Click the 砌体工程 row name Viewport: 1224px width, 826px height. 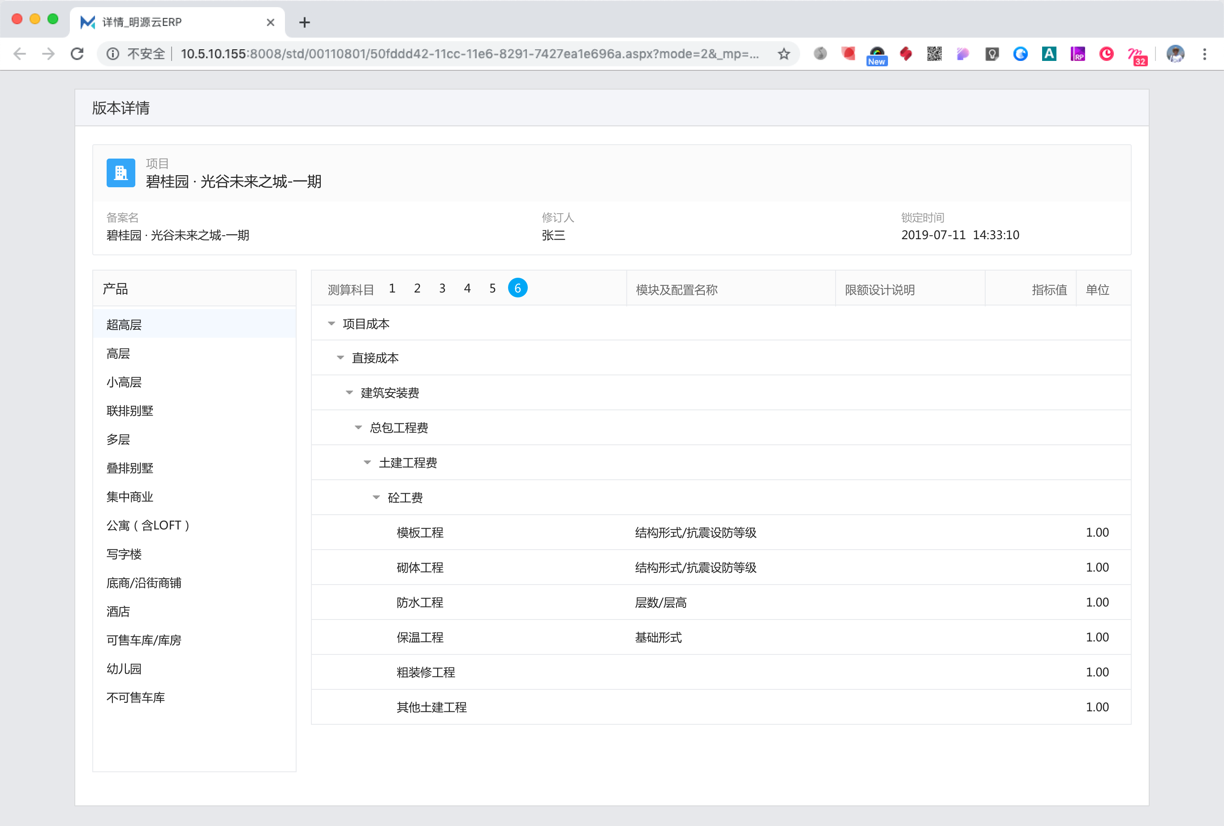point(420,568)
